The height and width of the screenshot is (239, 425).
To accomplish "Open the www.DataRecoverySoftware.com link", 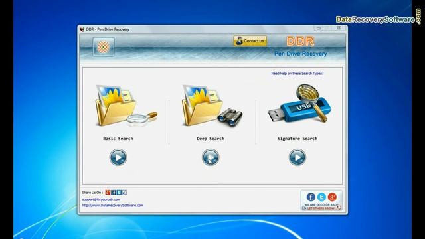I will click(113, 205).
